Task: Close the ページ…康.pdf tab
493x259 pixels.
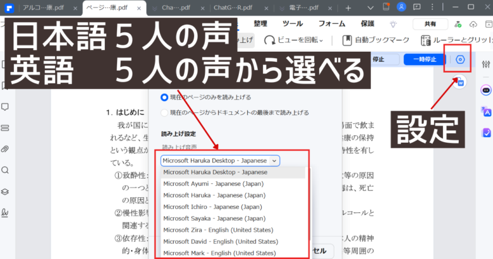Action: pyautogui.click(x=139, y=8)
